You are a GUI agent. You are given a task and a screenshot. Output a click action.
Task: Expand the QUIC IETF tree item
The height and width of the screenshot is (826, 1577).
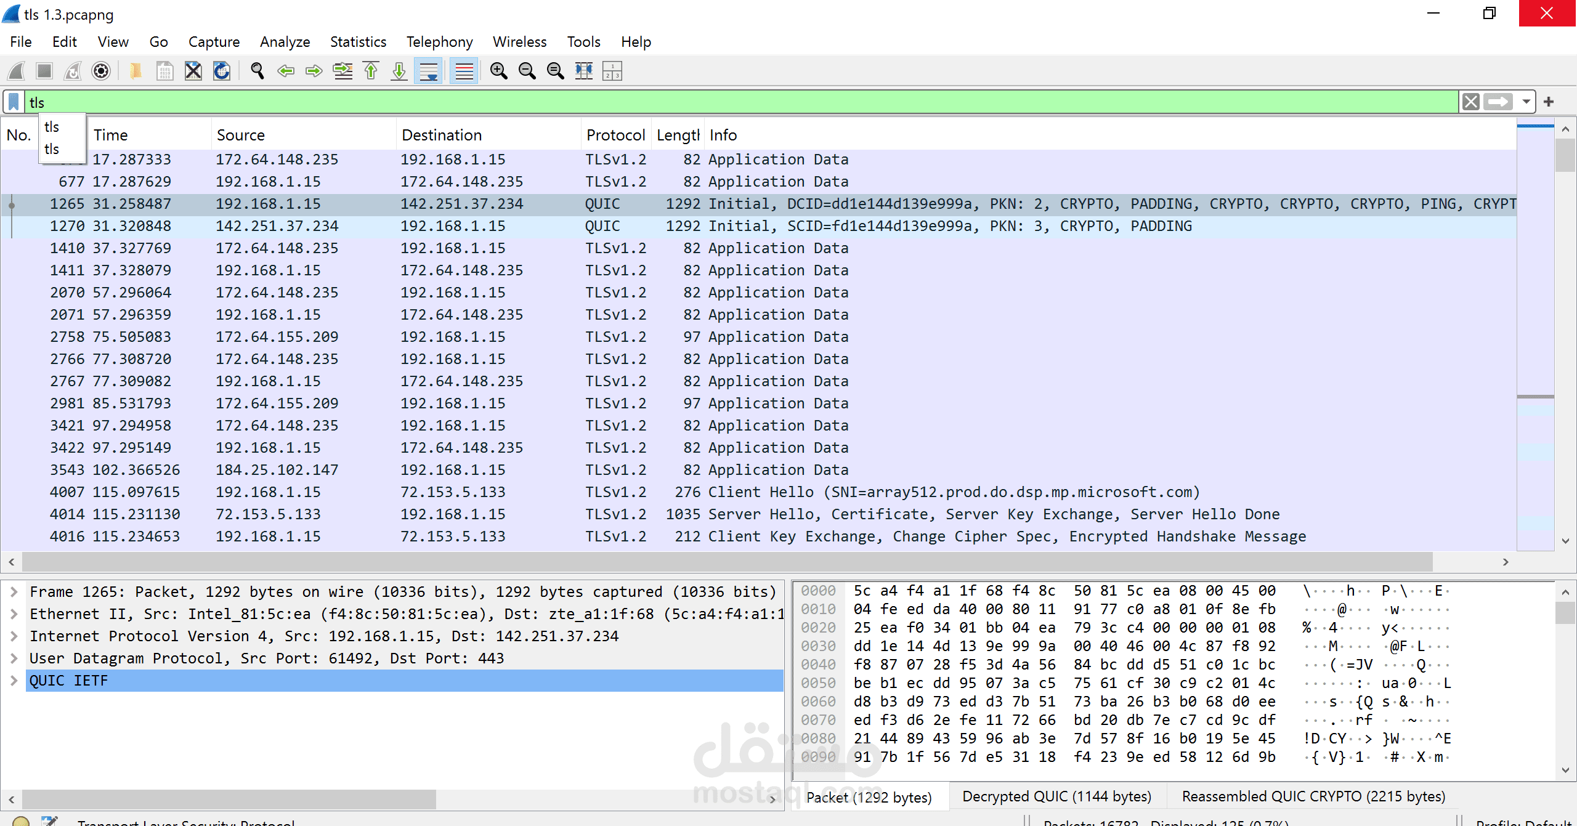(14, 681)
